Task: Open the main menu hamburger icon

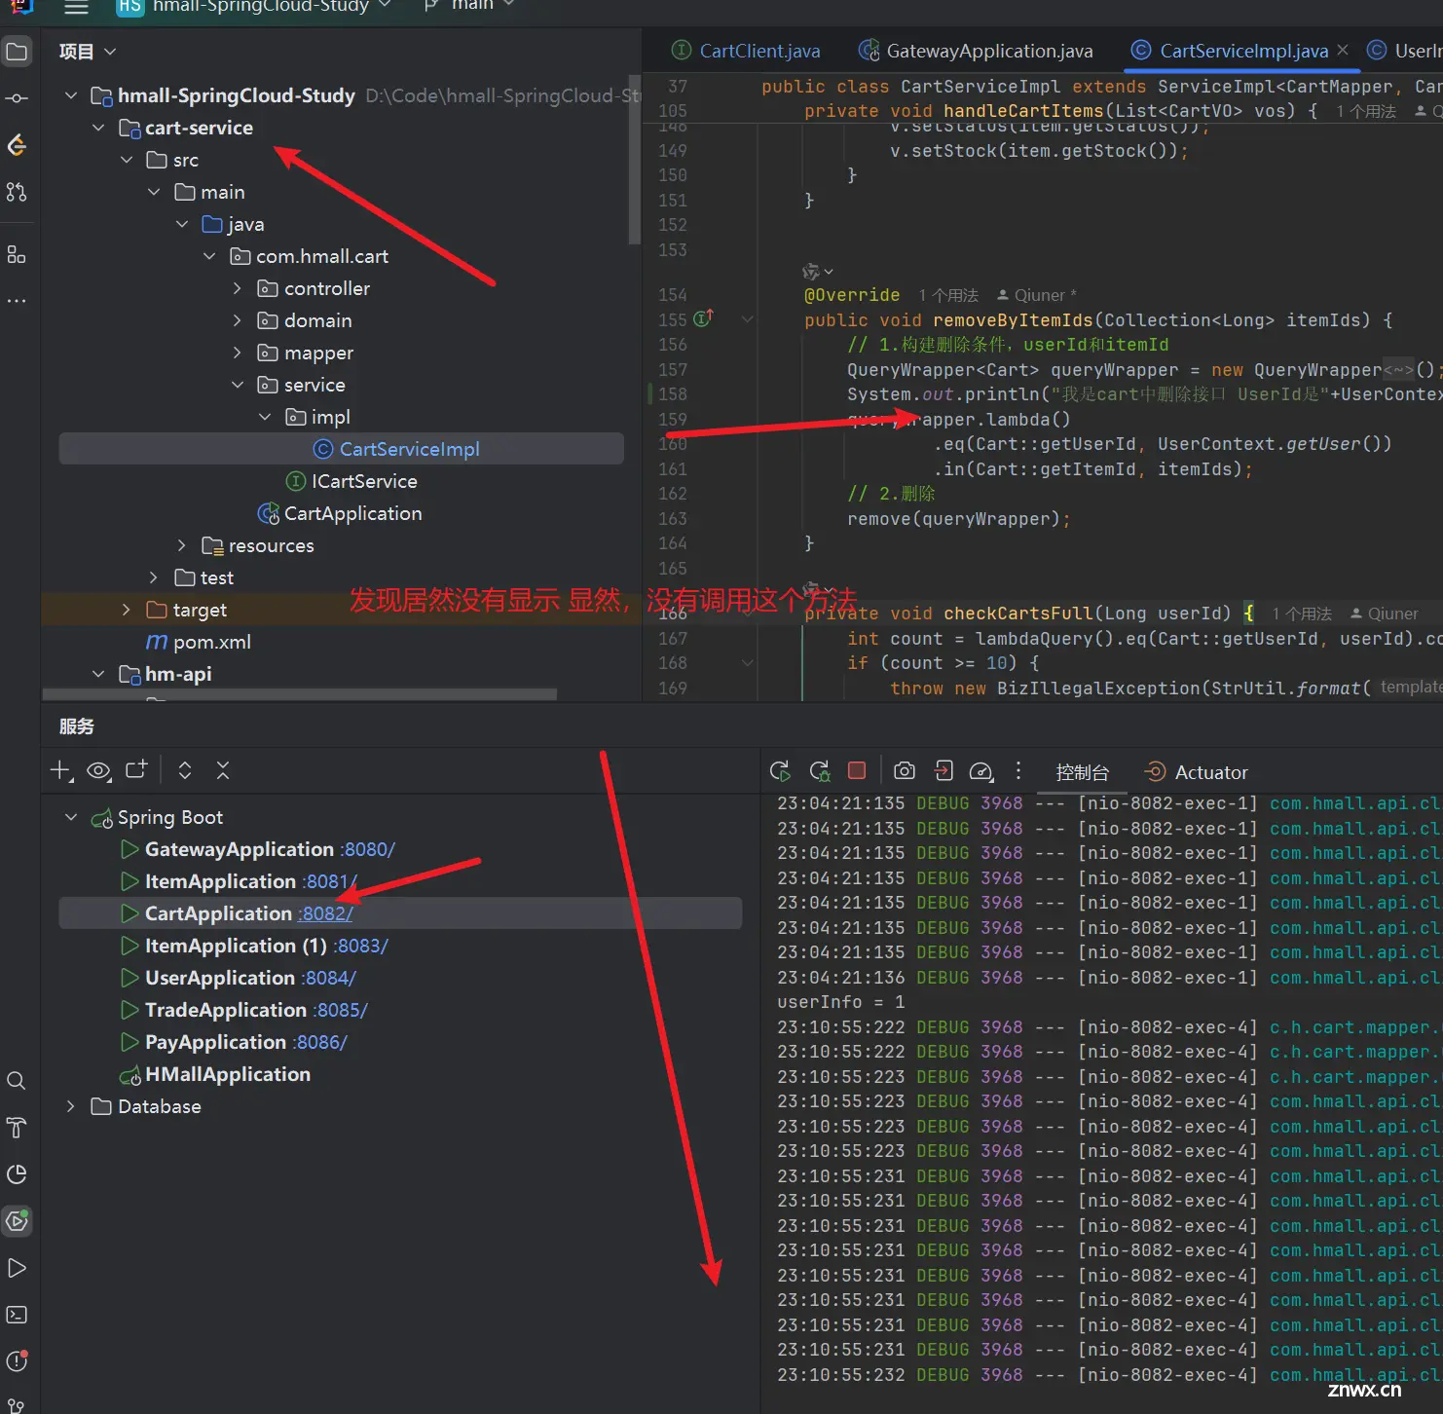Action: point(76,7)
